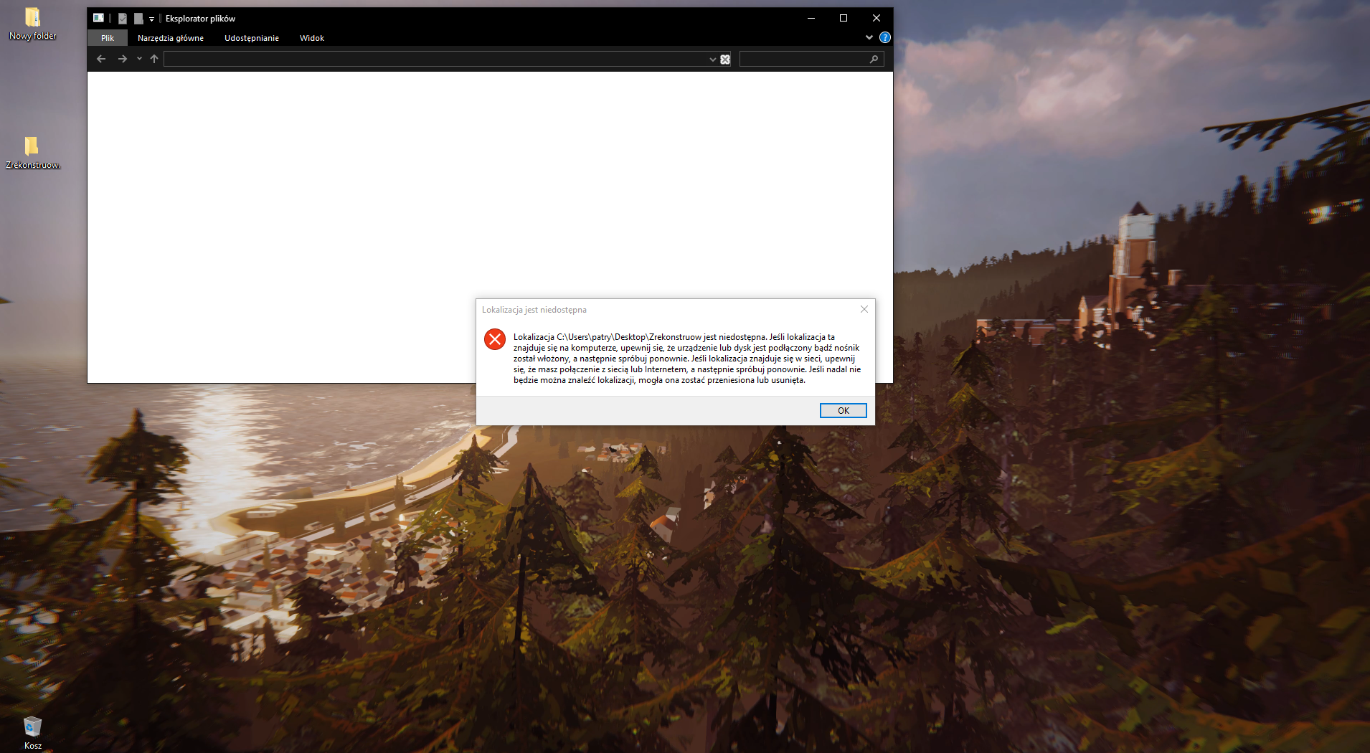This screenshot has height=753, width=1370.
Task: Click the 'Eksplorator plików' window title
Action: point(200,19)
